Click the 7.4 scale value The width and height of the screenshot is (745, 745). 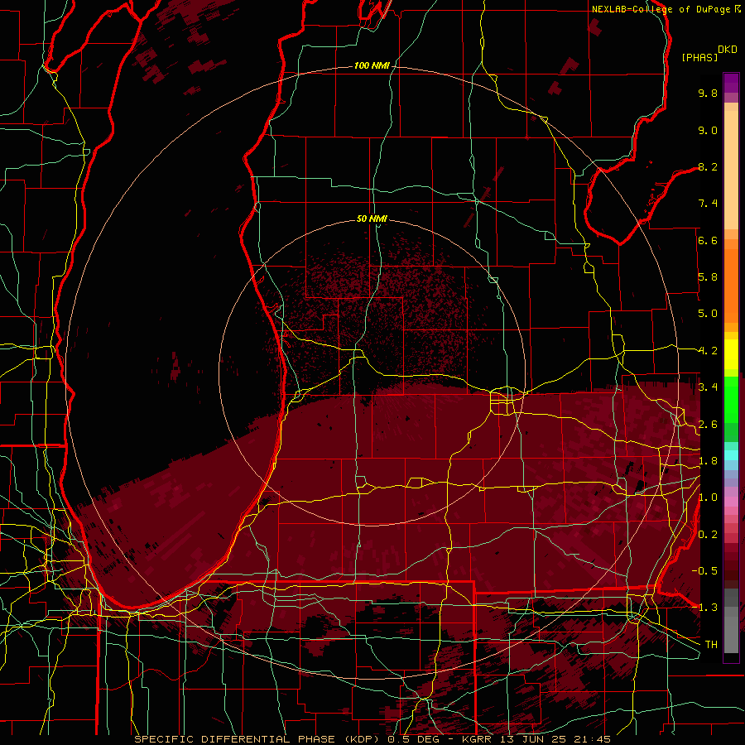[708, 204]
